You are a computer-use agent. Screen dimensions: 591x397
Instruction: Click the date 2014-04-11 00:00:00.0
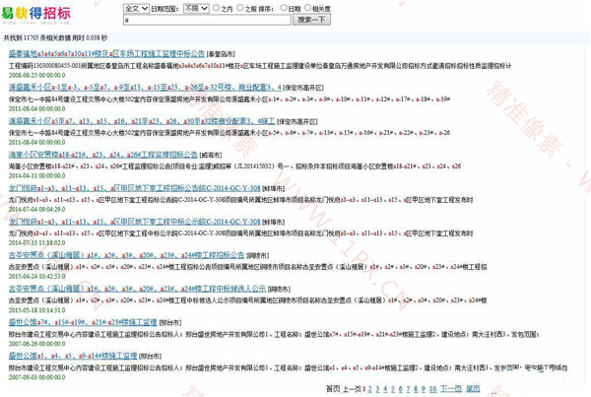(x=37, y=175)
